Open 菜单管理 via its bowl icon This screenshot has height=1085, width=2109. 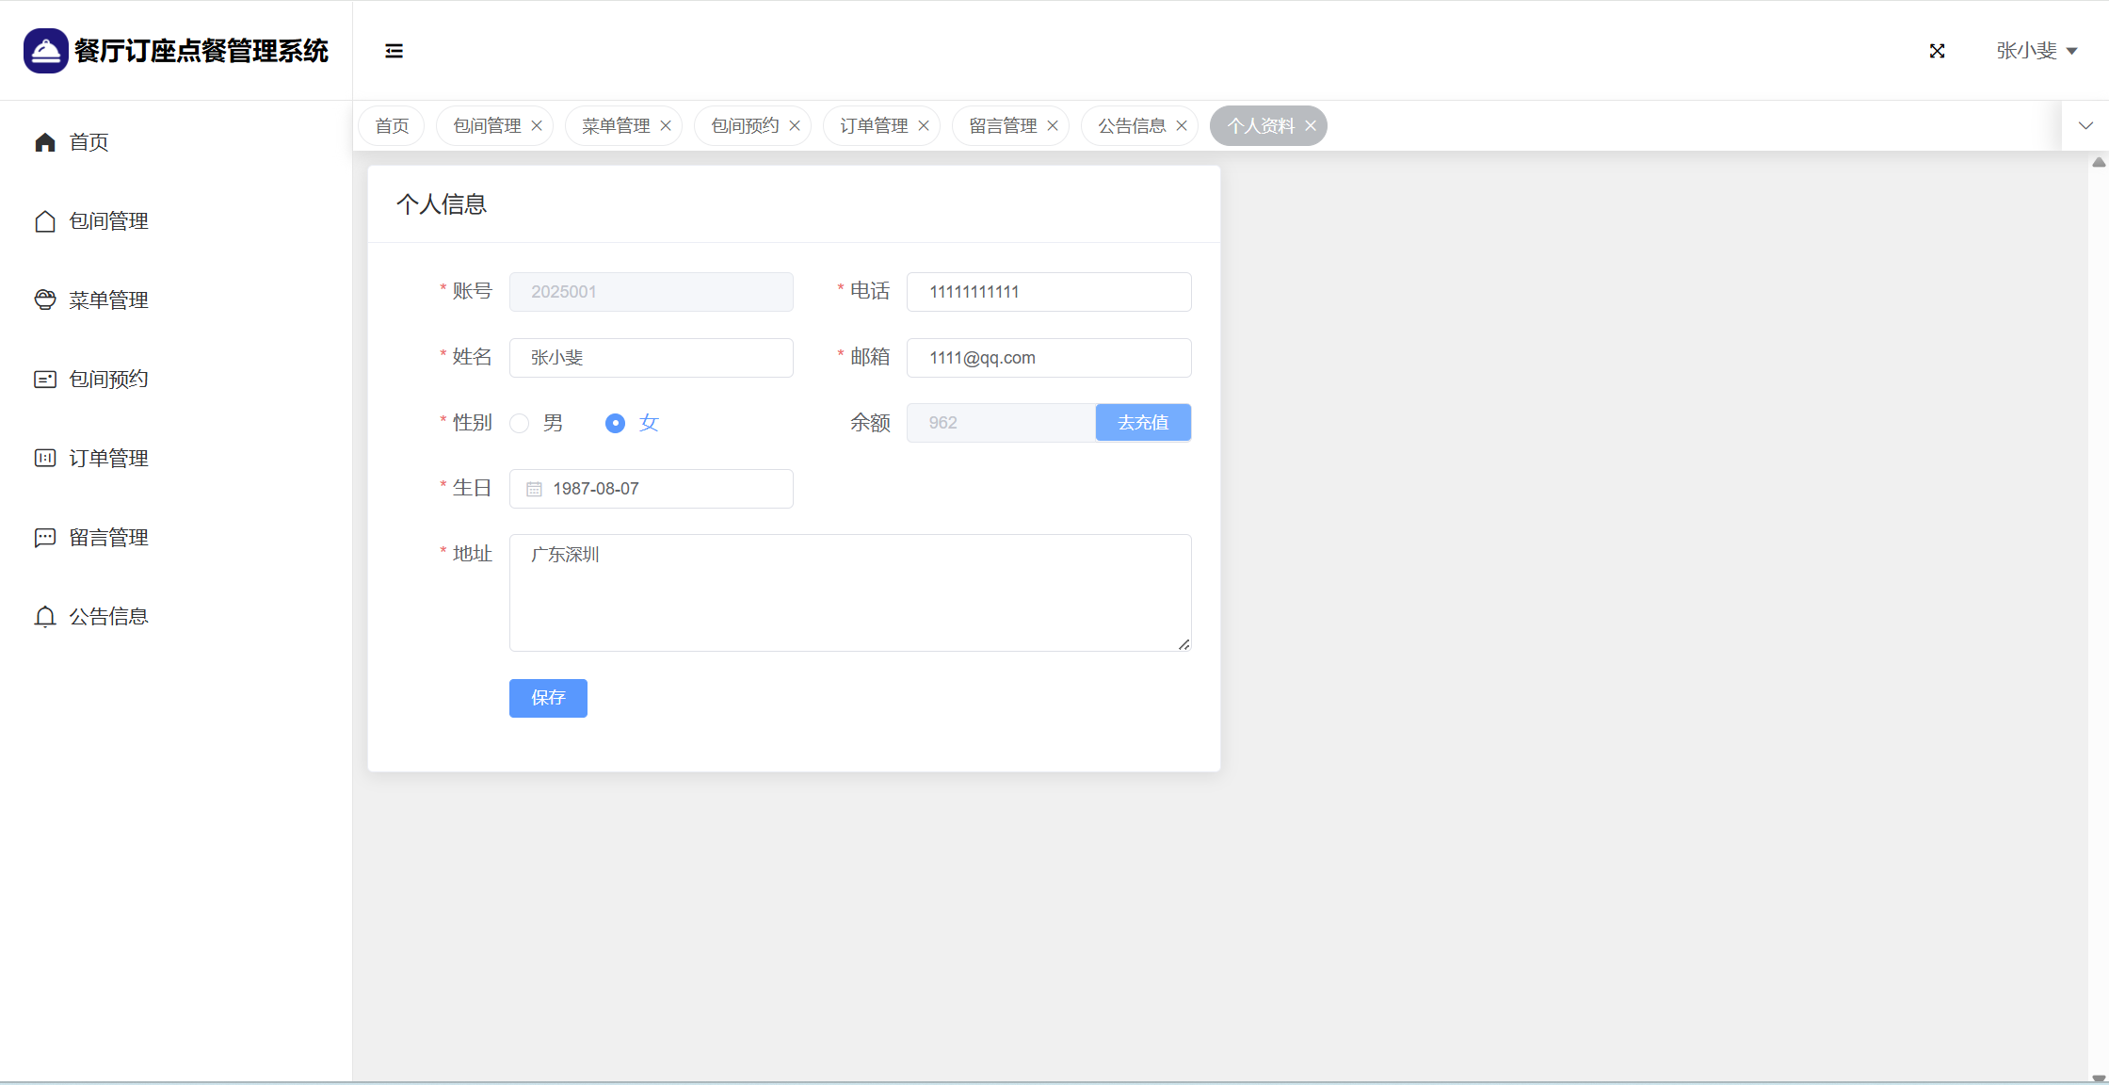(45, 300)
